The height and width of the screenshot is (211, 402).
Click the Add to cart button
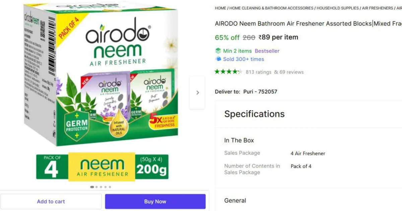(51, 201)
